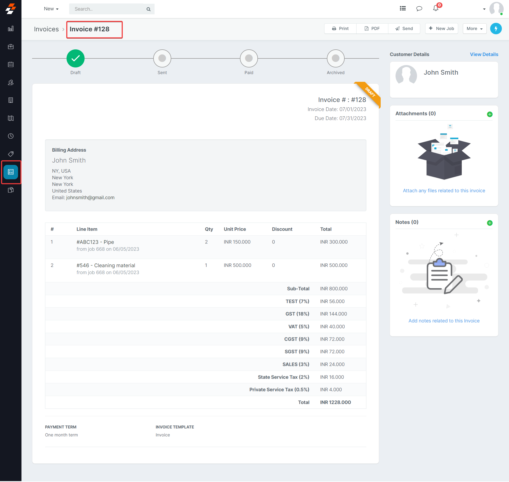The width and height of the screenshot is (509, 482).
Task: Open the dashboard chart icon in sidebar
Action: coord(11,29)
